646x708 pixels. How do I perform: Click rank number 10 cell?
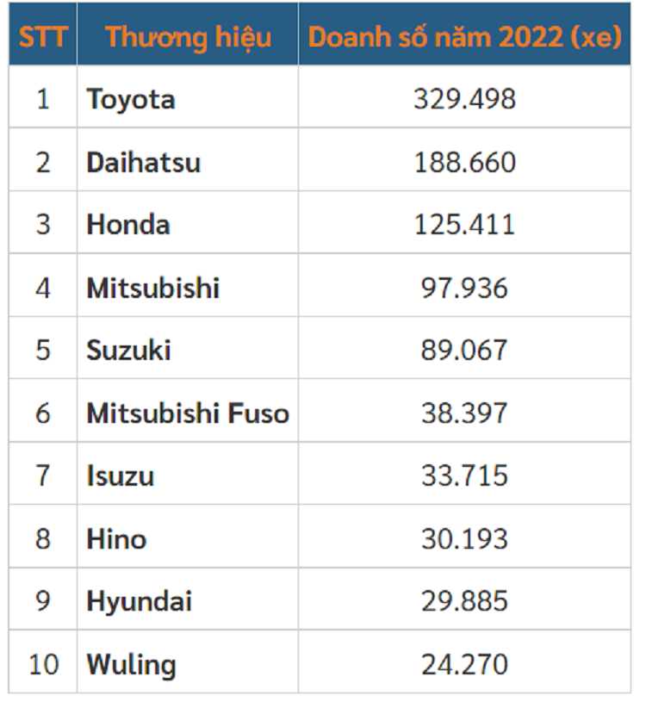[43, 665]
